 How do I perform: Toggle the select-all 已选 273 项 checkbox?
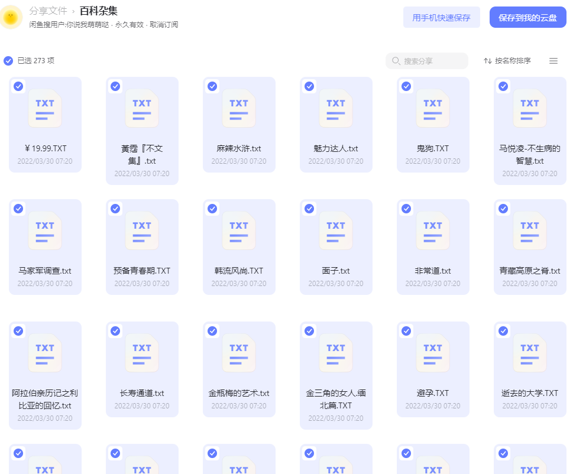[x=8, y=61]
